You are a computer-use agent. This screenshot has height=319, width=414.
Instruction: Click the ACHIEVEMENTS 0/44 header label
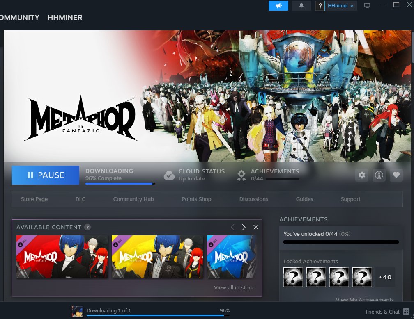pyautogui.click(x=275, y=175)
